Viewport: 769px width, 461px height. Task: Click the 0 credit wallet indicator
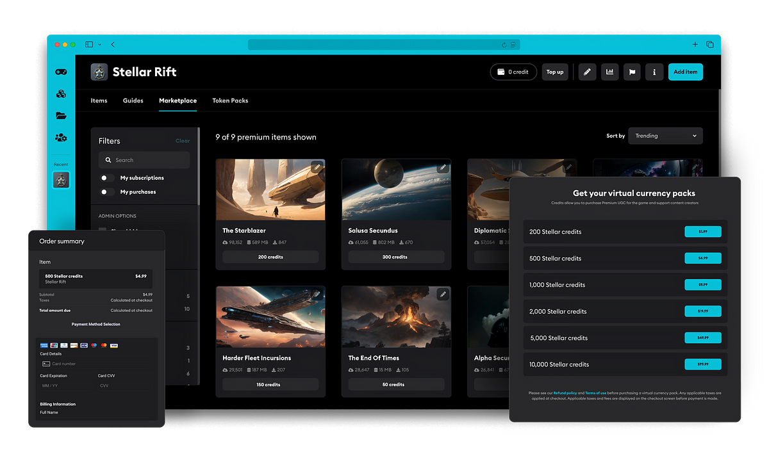point(513,72)
